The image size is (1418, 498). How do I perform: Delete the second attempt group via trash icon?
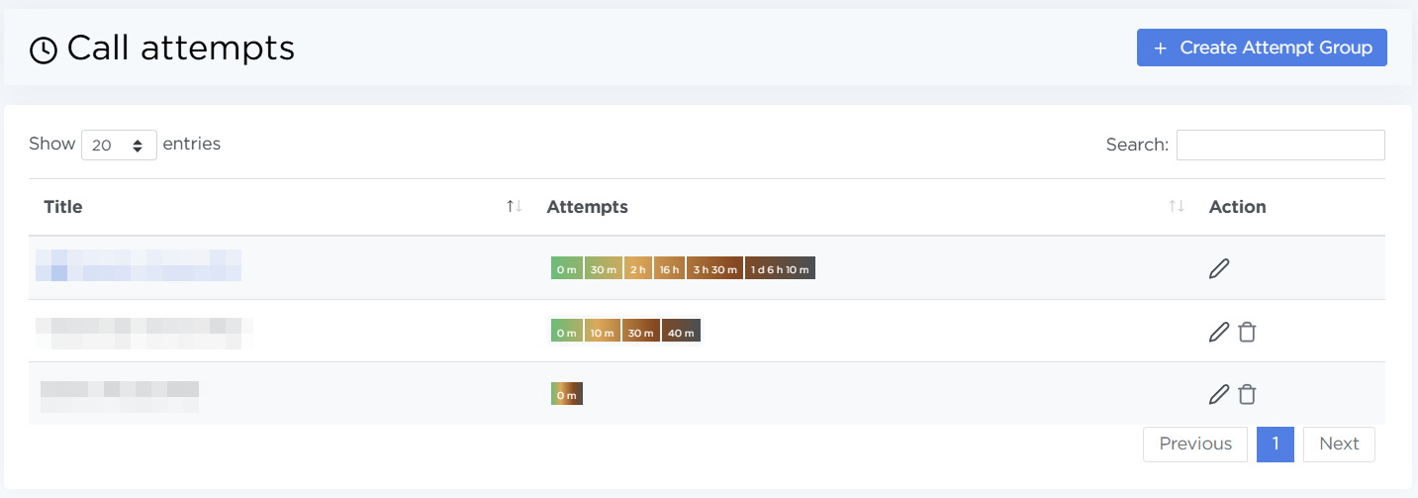[1247, 333]
